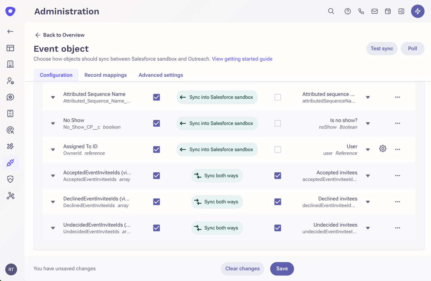Open the chat gear sidebar icon
Viewport: 431px width, 281px height.
click(10, 97)
